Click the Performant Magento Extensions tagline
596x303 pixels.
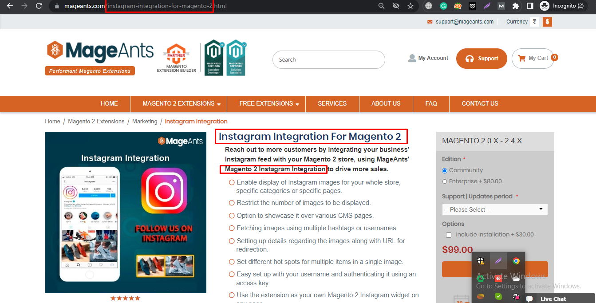pyautogui.click(x=90, y=71)
